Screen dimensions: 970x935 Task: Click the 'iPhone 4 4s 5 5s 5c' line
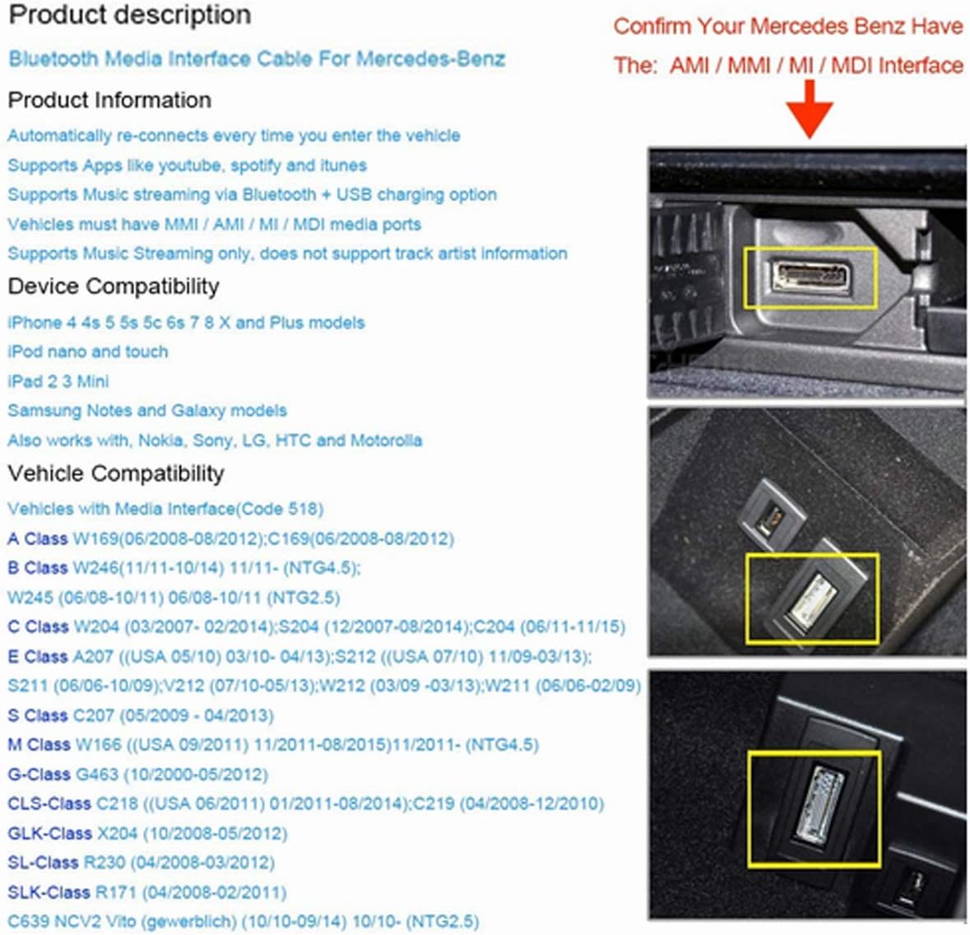point(186,323)
